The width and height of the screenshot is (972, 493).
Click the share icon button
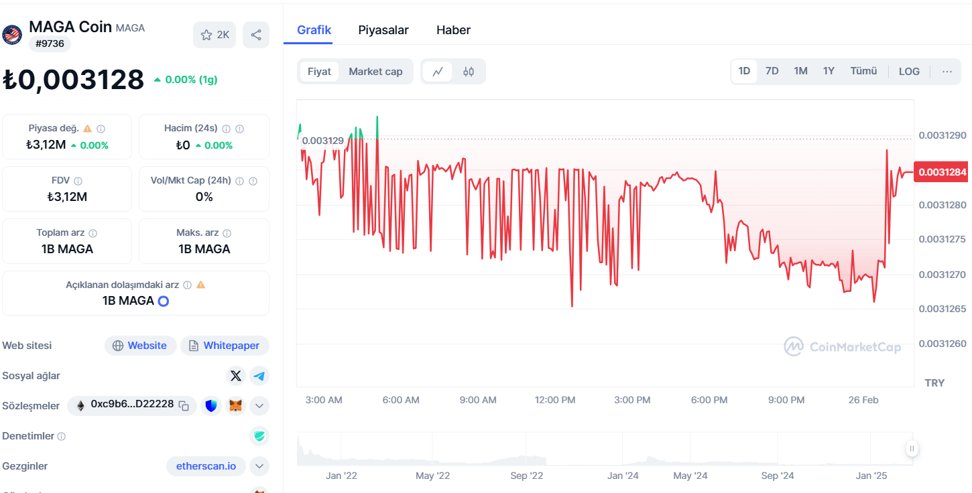256,35
